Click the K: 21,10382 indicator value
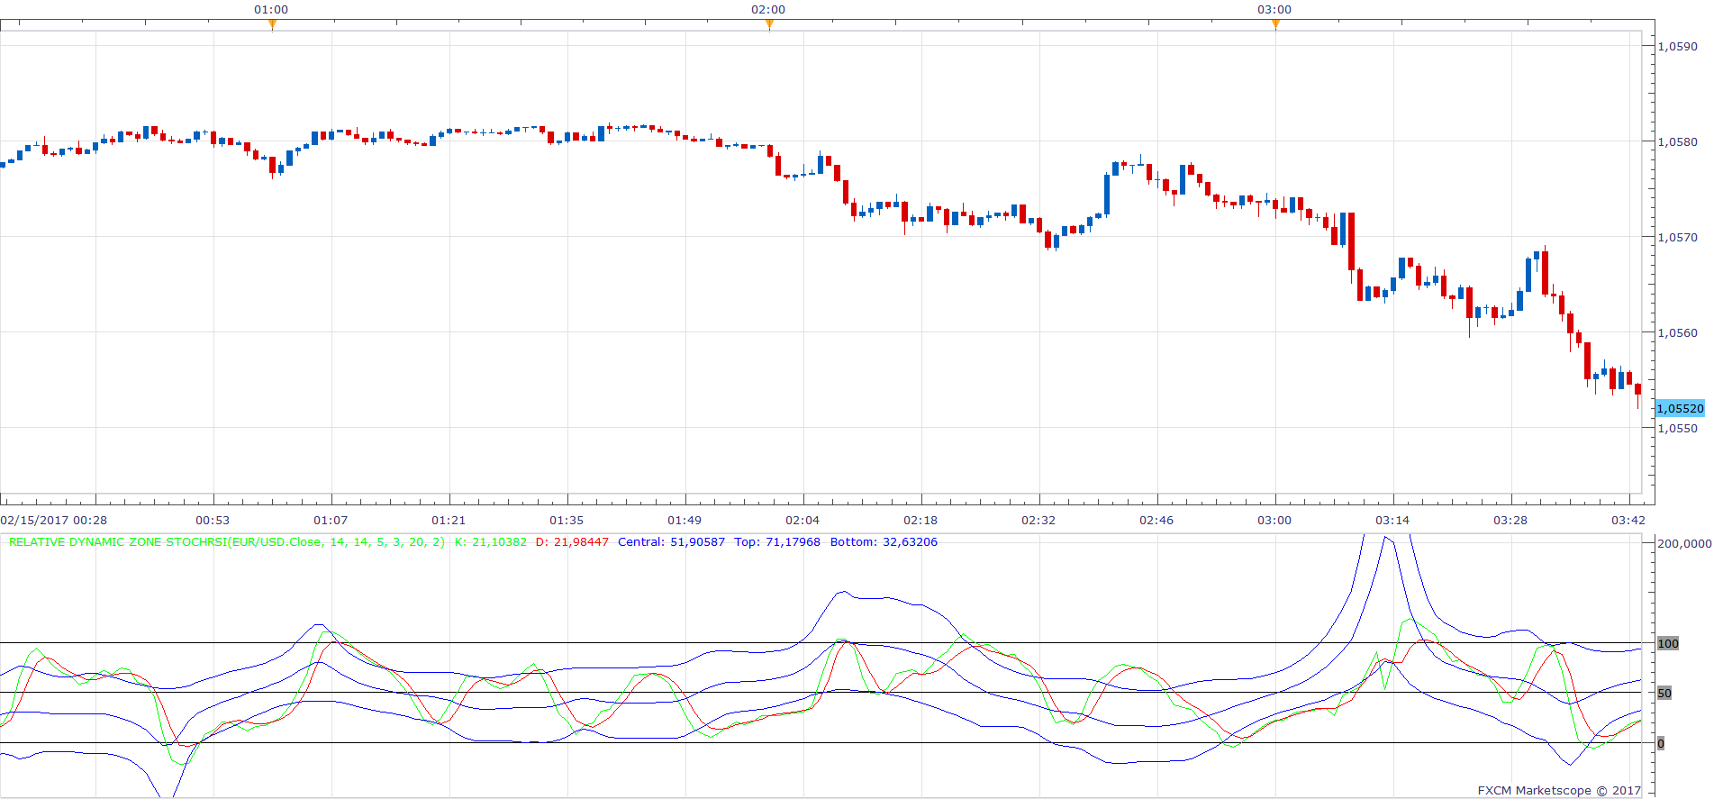This screenshot has height=799, width=1714. click(491, 542)
